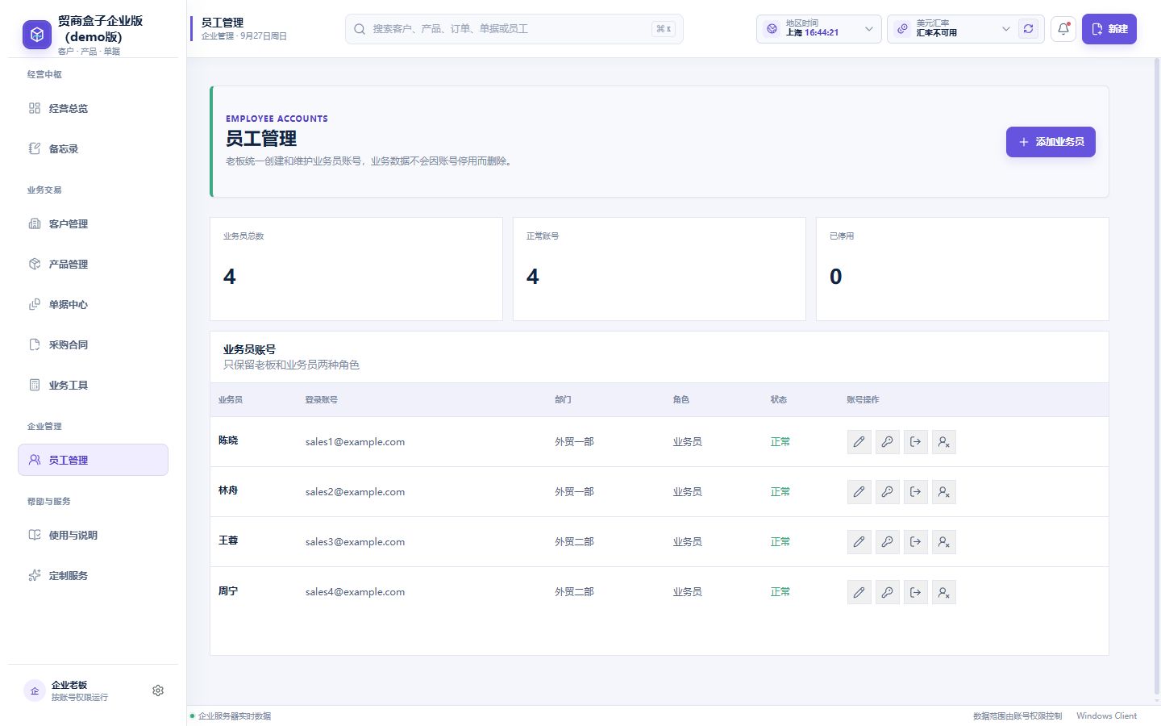Disable account icon for 林舟

tap(944, 492)
